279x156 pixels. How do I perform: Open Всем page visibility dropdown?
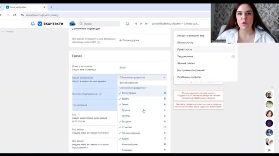pyautogui.click(x=122, y=68)
